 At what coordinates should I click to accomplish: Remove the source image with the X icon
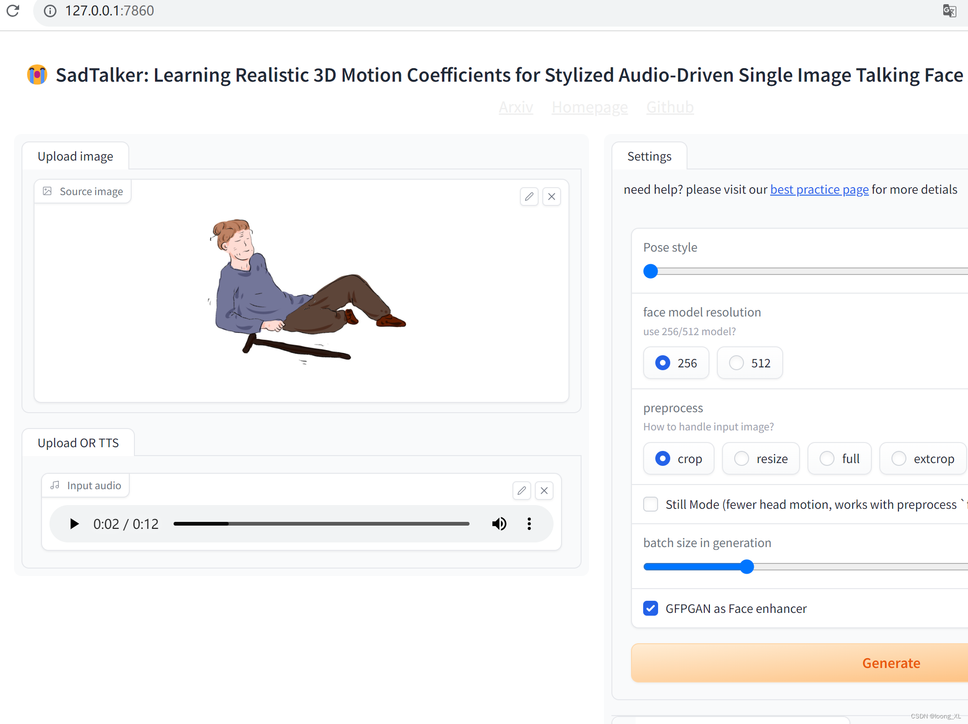tap(551, 197)
